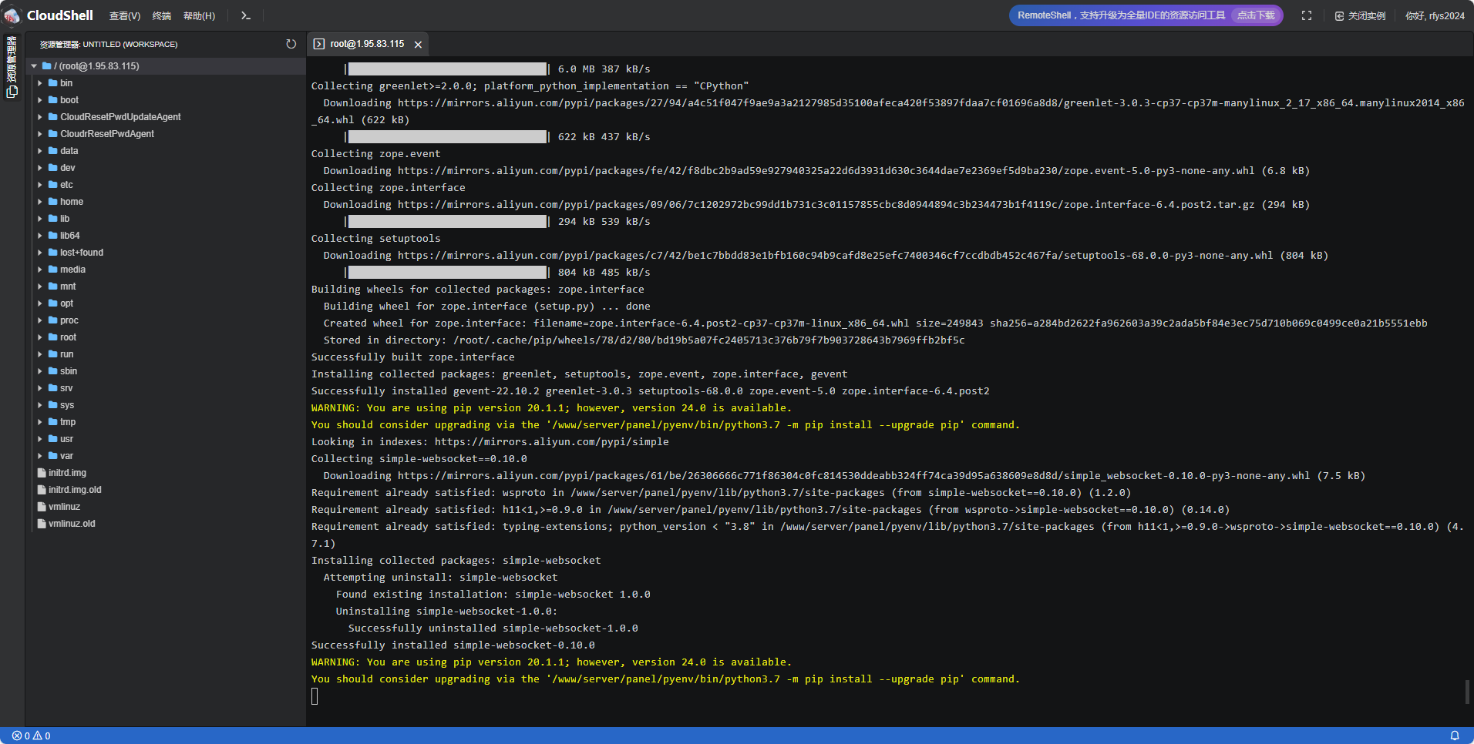Toggle fullscreen mode icon
Screen dimensions: 1474x744
point(1307,15)
